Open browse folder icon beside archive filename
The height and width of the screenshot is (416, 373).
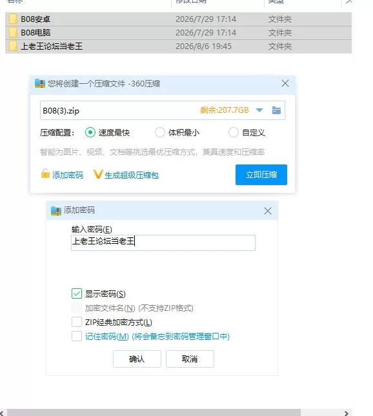coord(276,110)
